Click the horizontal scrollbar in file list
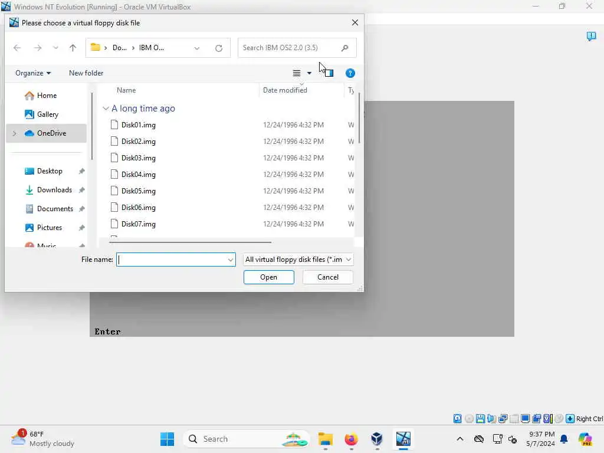Screen dimensions: 604x453 click(191, 242)
